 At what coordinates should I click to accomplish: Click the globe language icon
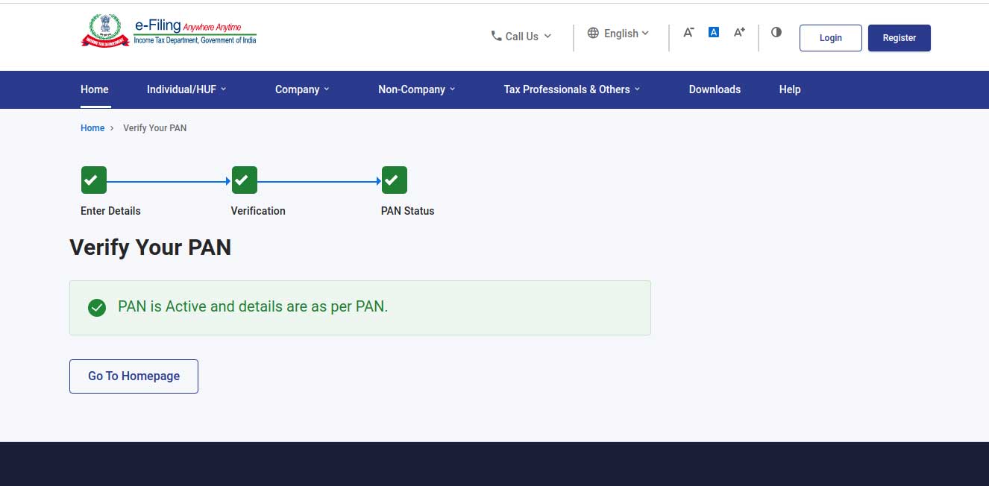tap(593, 33)
